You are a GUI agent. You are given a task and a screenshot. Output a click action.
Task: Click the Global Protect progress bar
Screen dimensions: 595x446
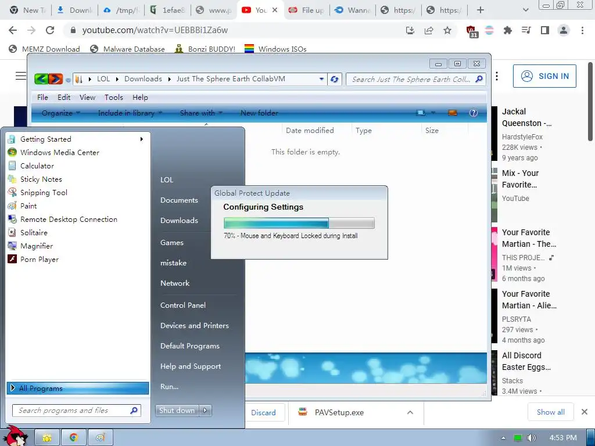pyautogui.click(x=299, y=223)
